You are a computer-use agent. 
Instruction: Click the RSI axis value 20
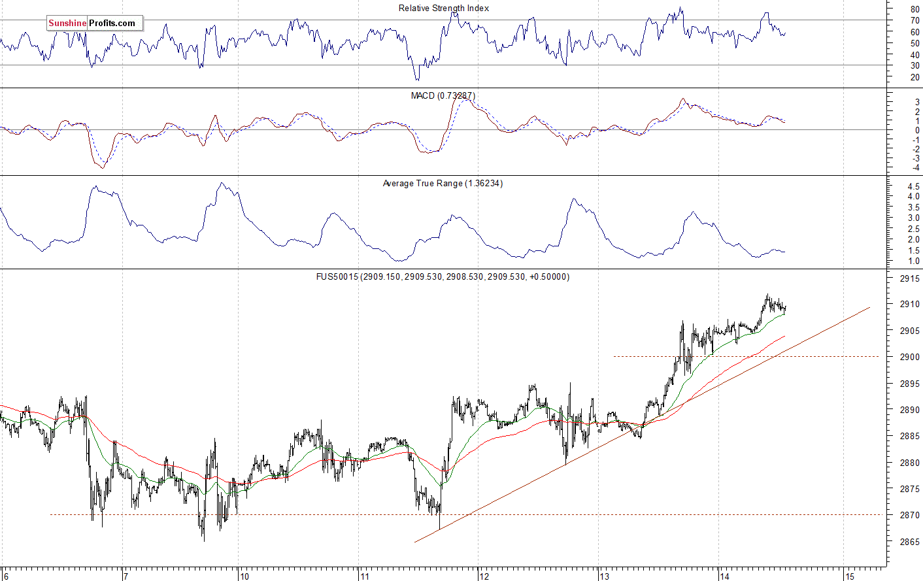pyautogui.click(x=915, y=77)
